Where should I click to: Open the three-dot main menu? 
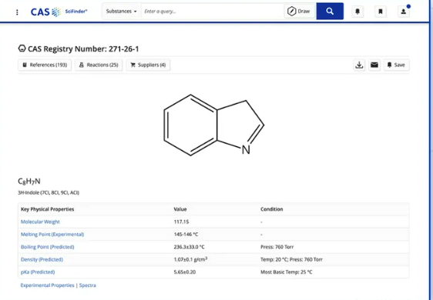tap(17, 12)
